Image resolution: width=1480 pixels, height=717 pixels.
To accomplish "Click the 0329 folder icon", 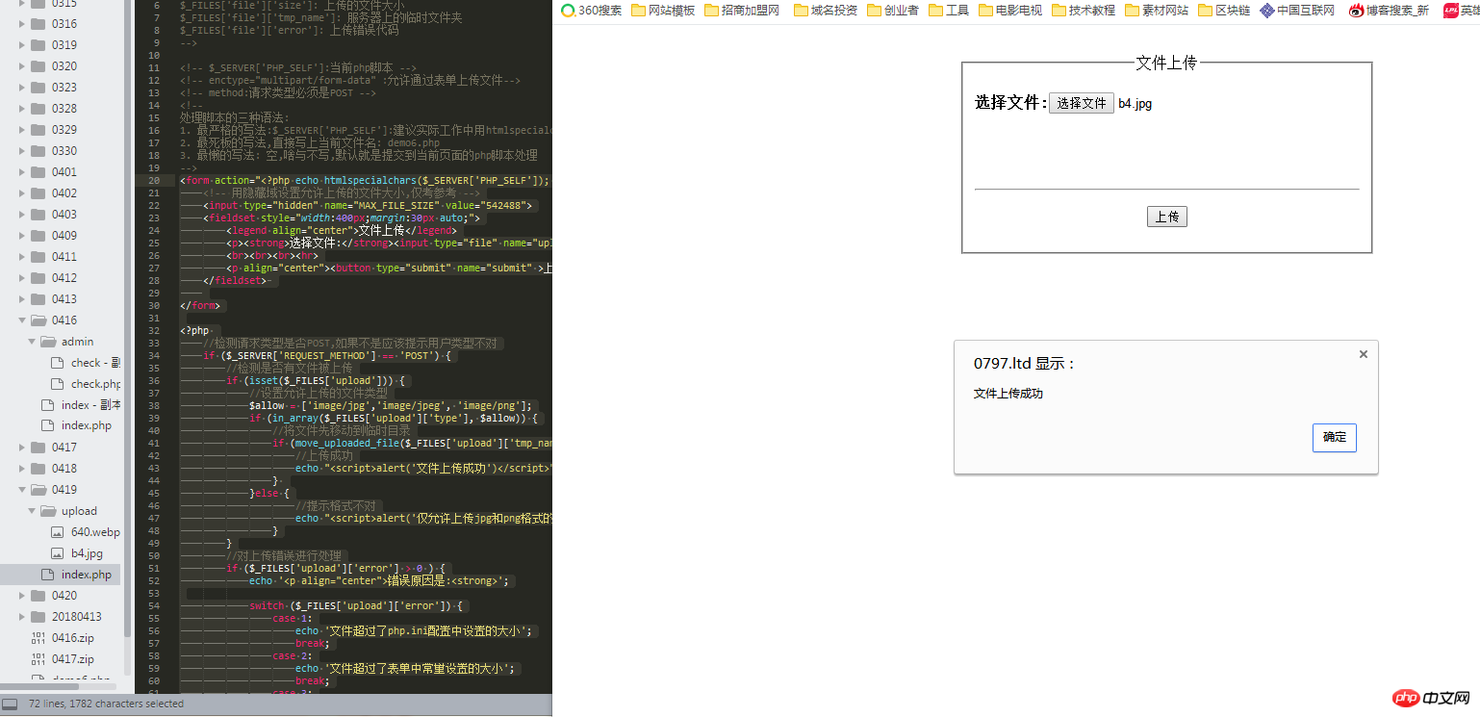I will (38, 130).
